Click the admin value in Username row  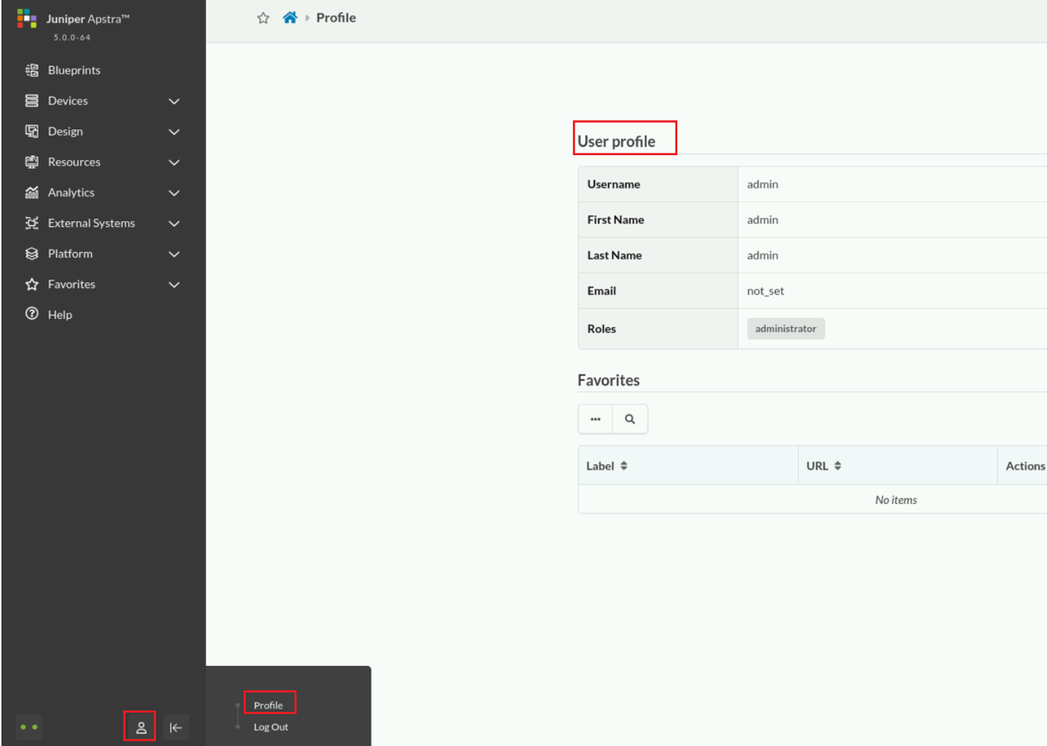762,184
